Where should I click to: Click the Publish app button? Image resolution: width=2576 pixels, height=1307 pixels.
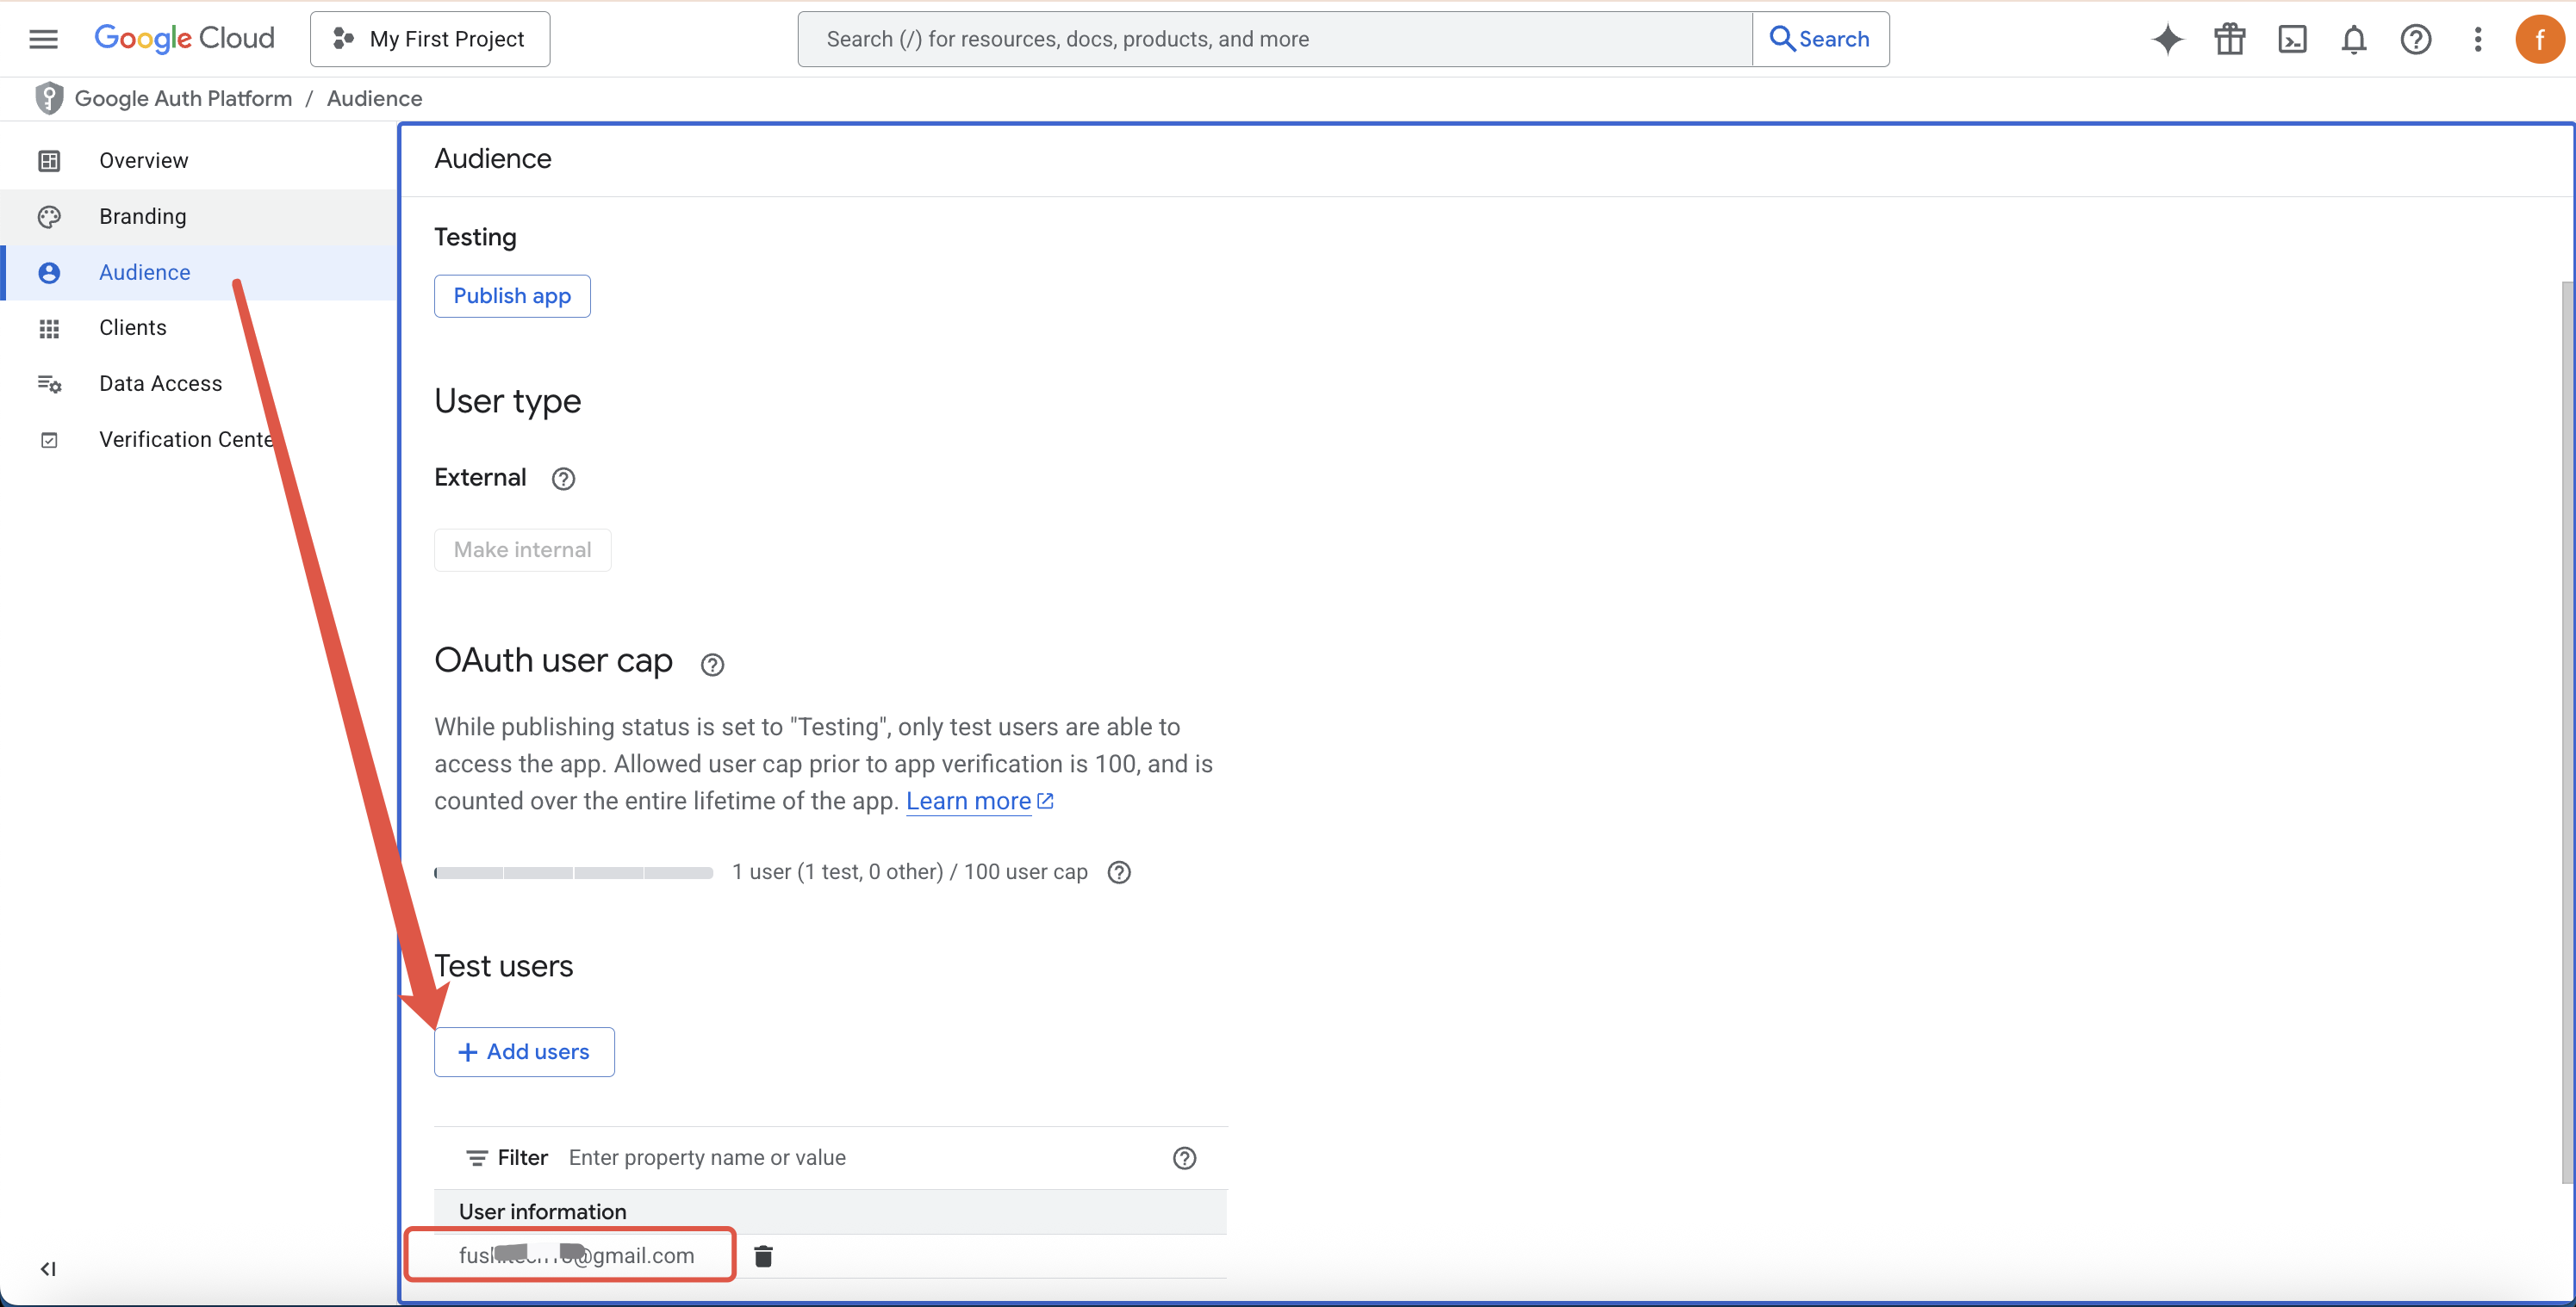click(512, 296)
